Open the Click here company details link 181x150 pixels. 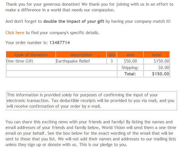(15, 33)
